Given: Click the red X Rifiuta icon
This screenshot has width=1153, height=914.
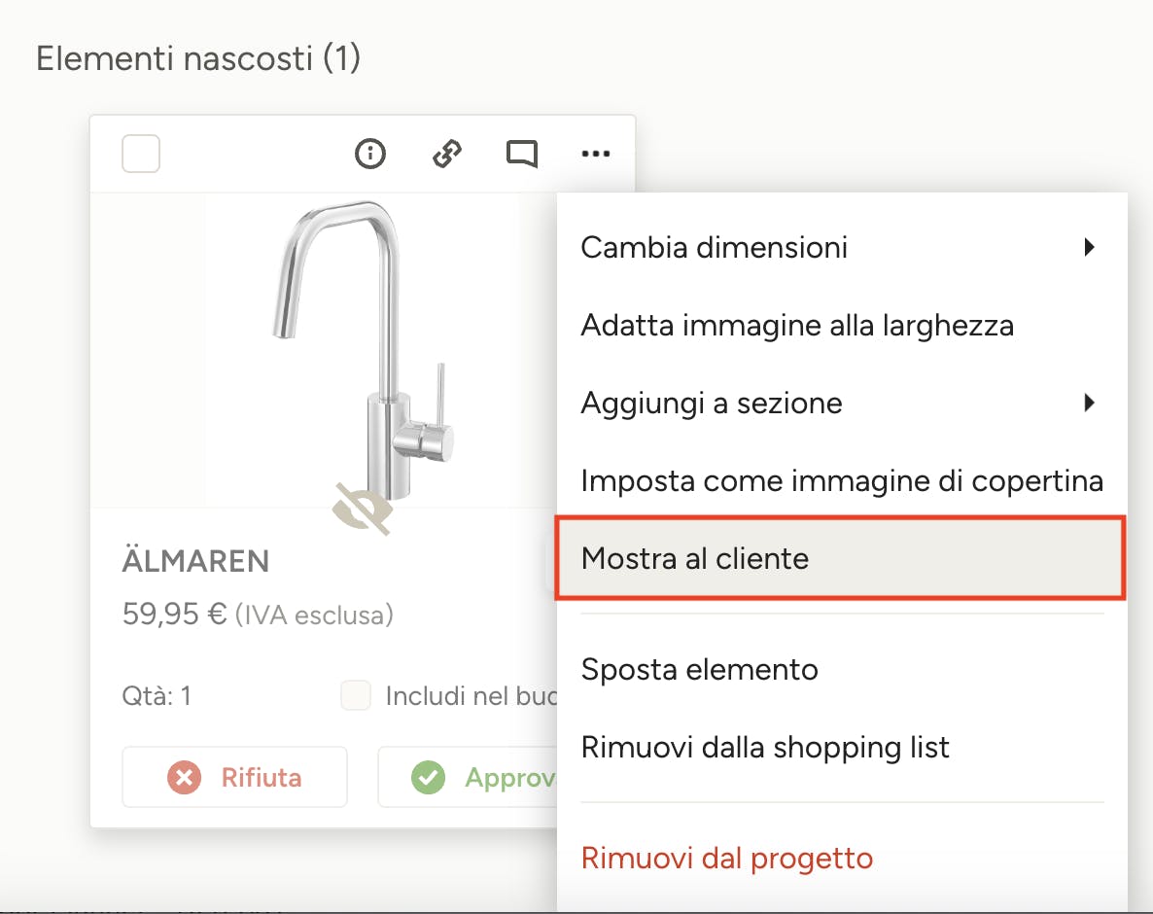Looking at the screenshot, I should click(184, 777).
